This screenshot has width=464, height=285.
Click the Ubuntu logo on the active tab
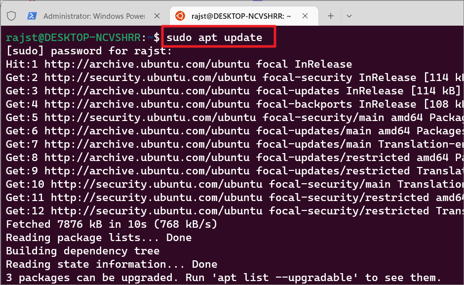[x=180, y=16]
